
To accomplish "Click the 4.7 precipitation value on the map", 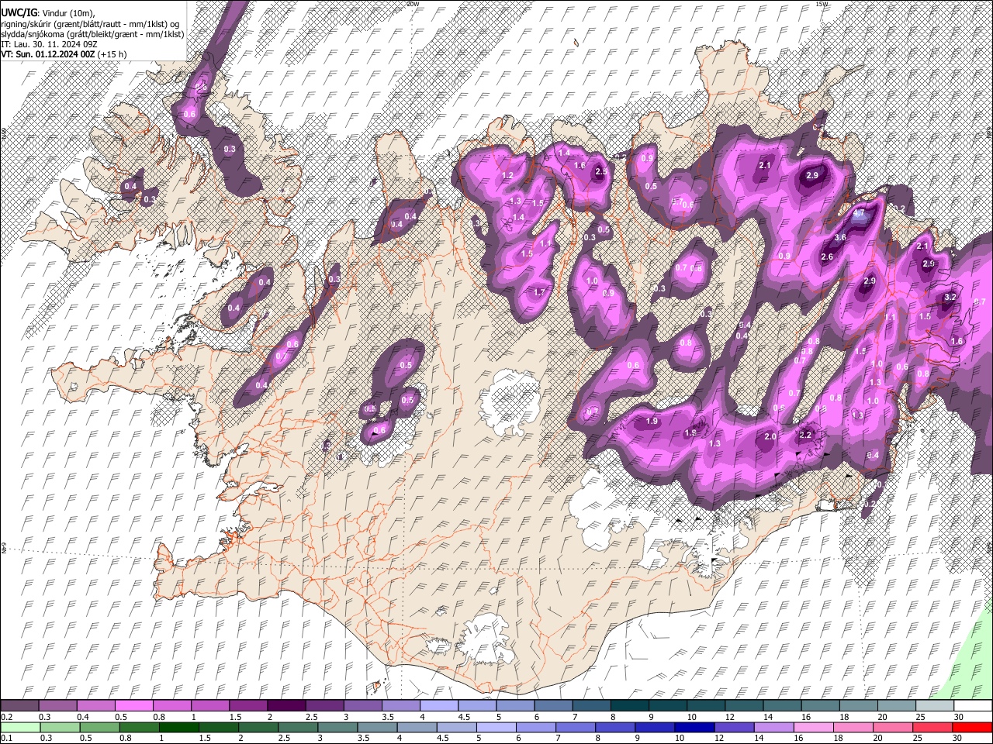I will pyautogui.click(x=858, y=212).
